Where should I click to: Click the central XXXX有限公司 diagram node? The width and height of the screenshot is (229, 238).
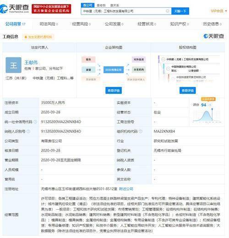coord(114,70)
